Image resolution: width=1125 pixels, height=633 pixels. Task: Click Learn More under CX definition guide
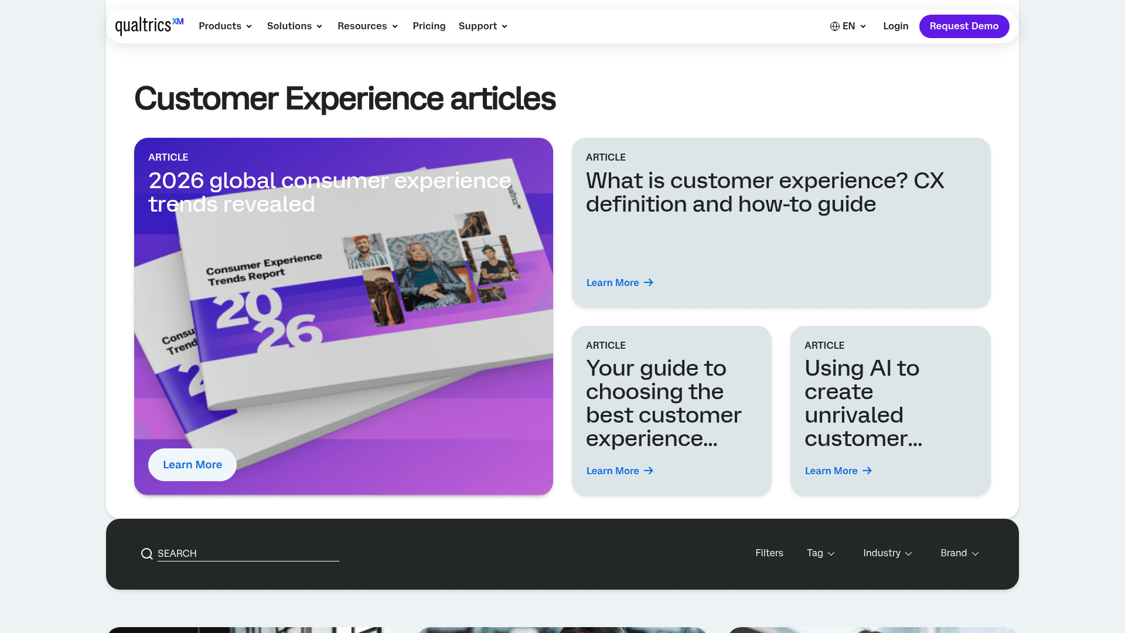coord(620,283)
